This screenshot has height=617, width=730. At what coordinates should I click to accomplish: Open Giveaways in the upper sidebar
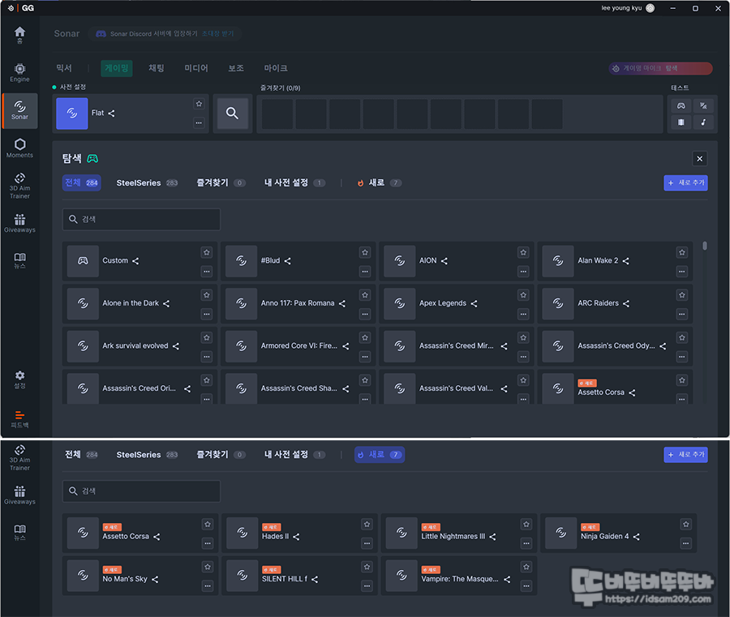19,223
